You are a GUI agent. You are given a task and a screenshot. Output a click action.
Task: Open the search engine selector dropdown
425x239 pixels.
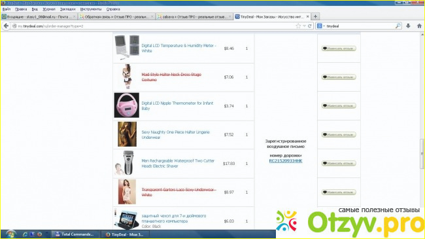pyautogui.click(x=320, y=26)
